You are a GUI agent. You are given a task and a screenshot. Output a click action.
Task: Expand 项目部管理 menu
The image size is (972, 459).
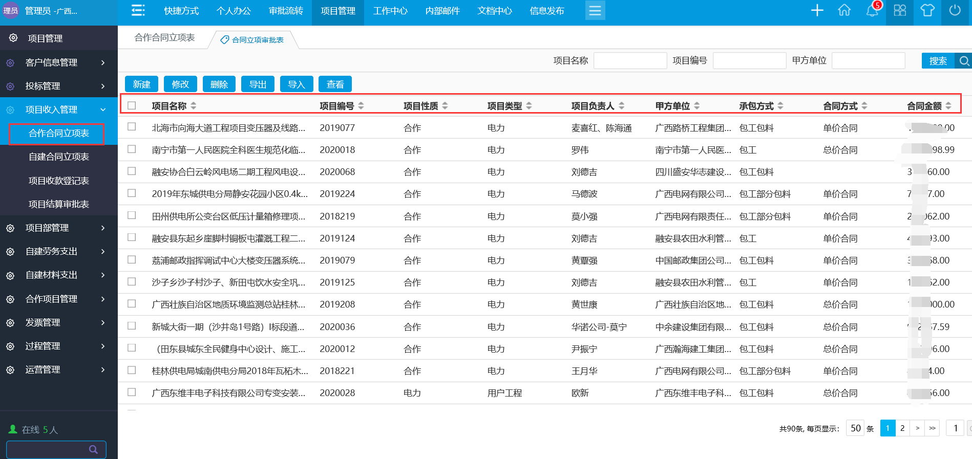(x=59, y=228)
